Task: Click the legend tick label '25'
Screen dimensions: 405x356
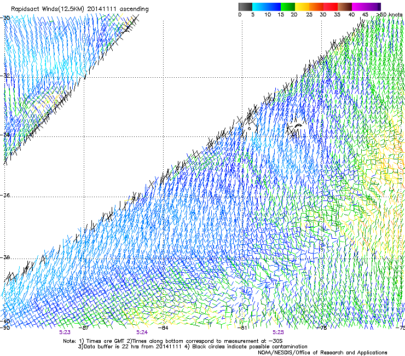Action: coord(309,15)
